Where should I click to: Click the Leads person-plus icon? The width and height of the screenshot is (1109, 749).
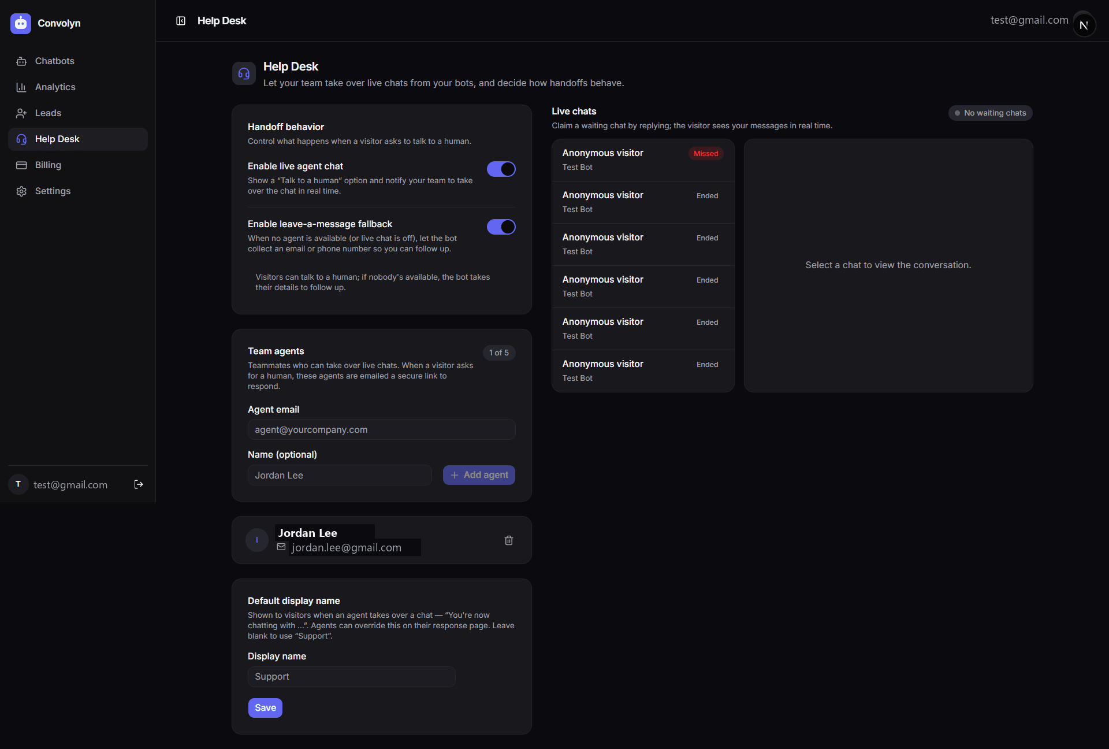pyautogui.click(x=21, y=113)
